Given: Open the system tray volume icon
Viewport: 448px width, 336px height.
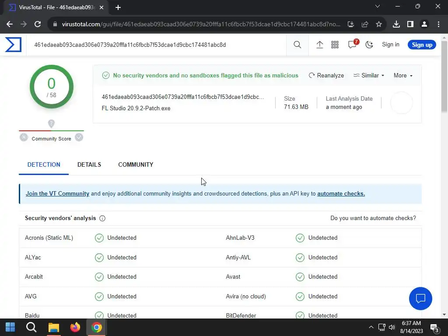Looking at the screenshot, I should [392, 327].
